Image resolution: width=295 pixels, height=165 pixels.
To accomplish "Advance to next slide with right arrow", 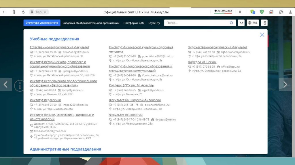I will click(x=285, y=85).
